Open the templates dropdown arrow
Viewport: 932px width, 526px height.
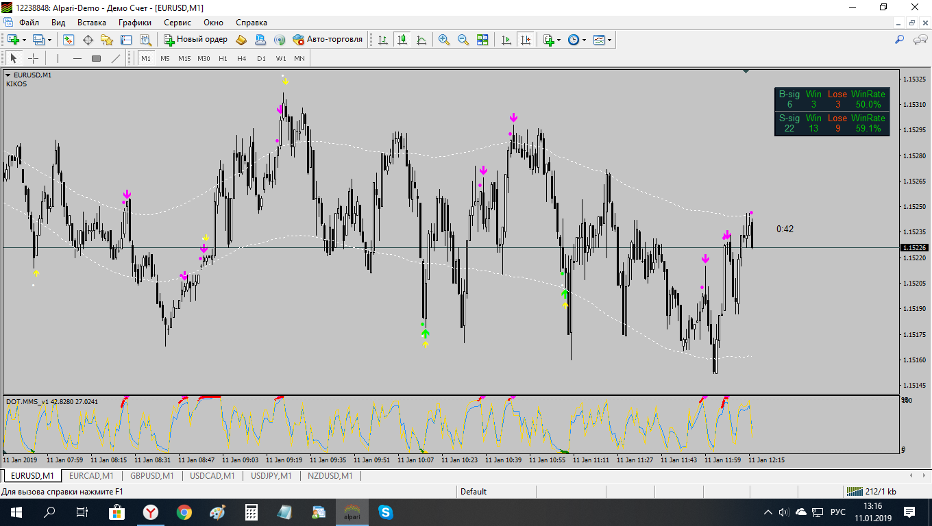pyautogui.click(x=609, y=40)
